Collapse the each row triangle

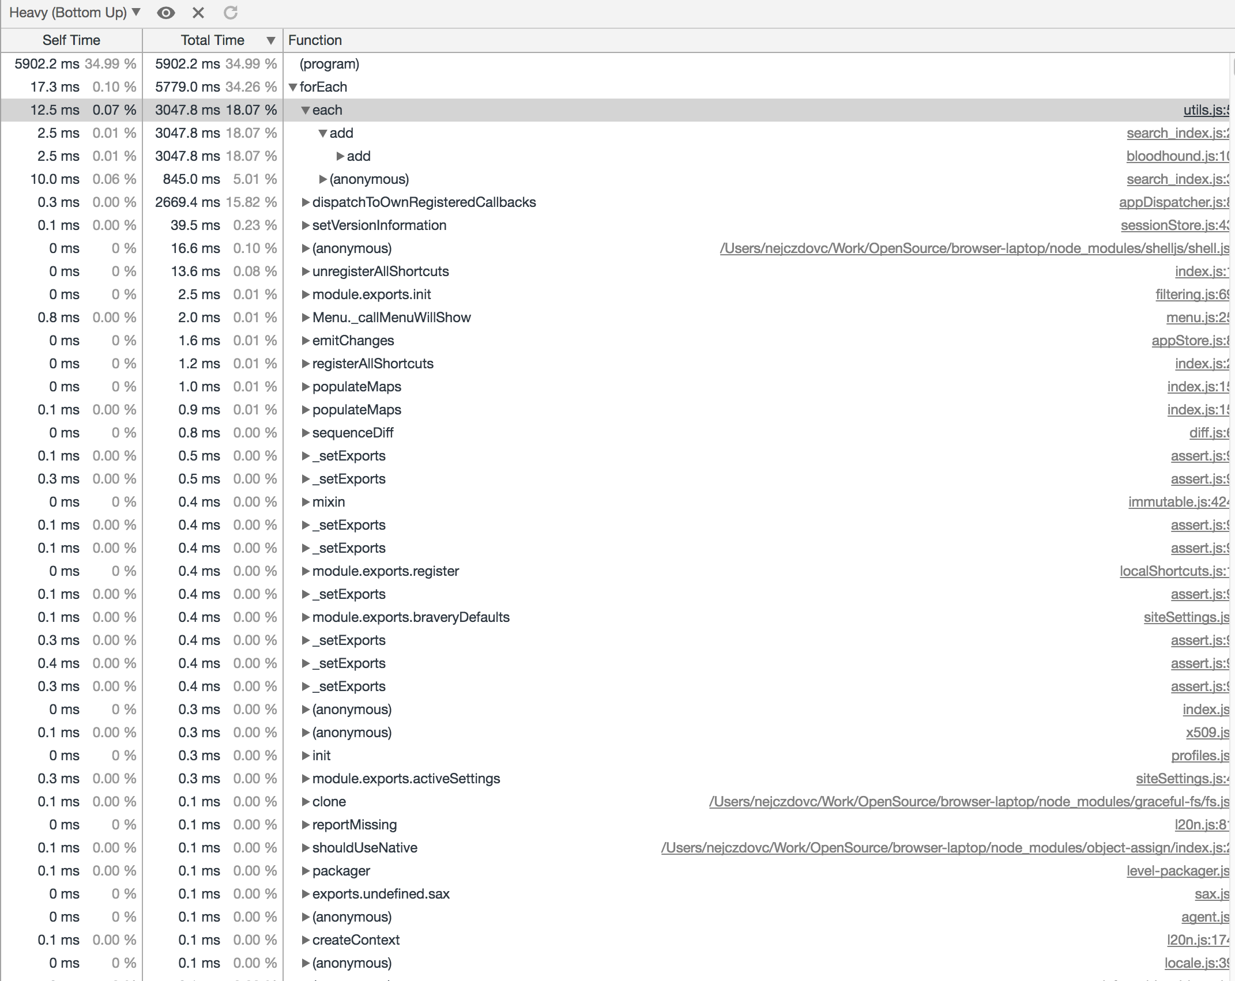coord(306,110)
